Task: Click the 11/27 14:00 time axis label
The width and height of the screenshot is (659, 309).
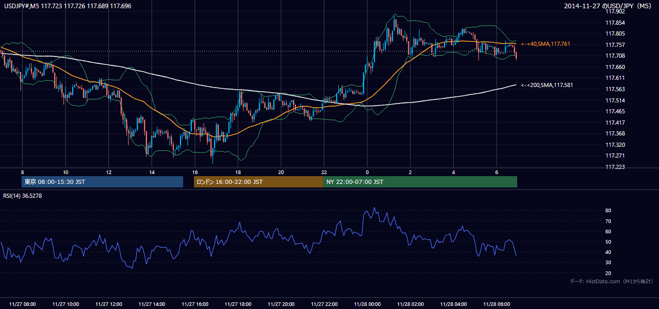Action: 152,304
